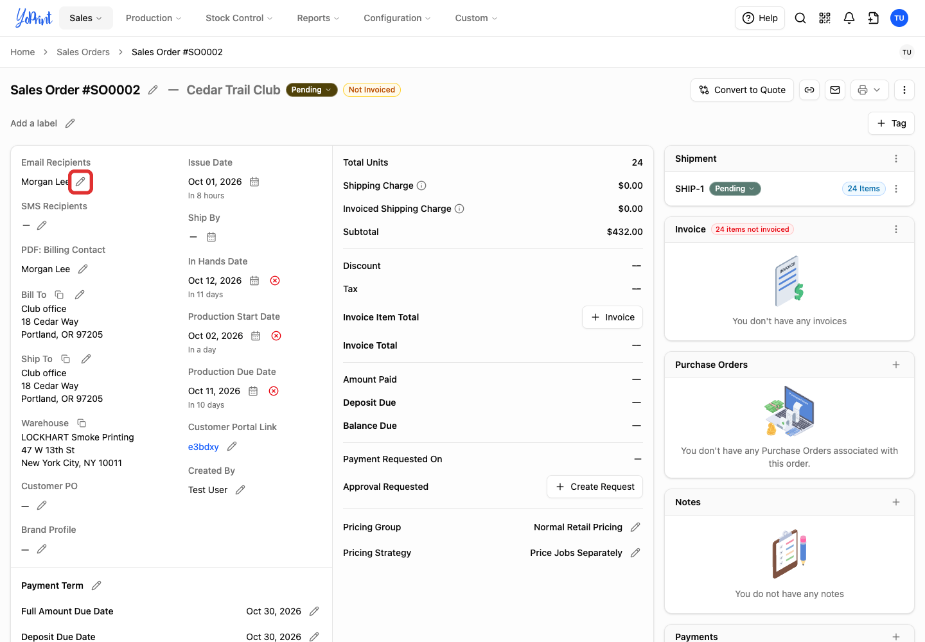Add a new Purchase Order plus icon
Viewport: 925px width, 642px height.
point(896,365)
